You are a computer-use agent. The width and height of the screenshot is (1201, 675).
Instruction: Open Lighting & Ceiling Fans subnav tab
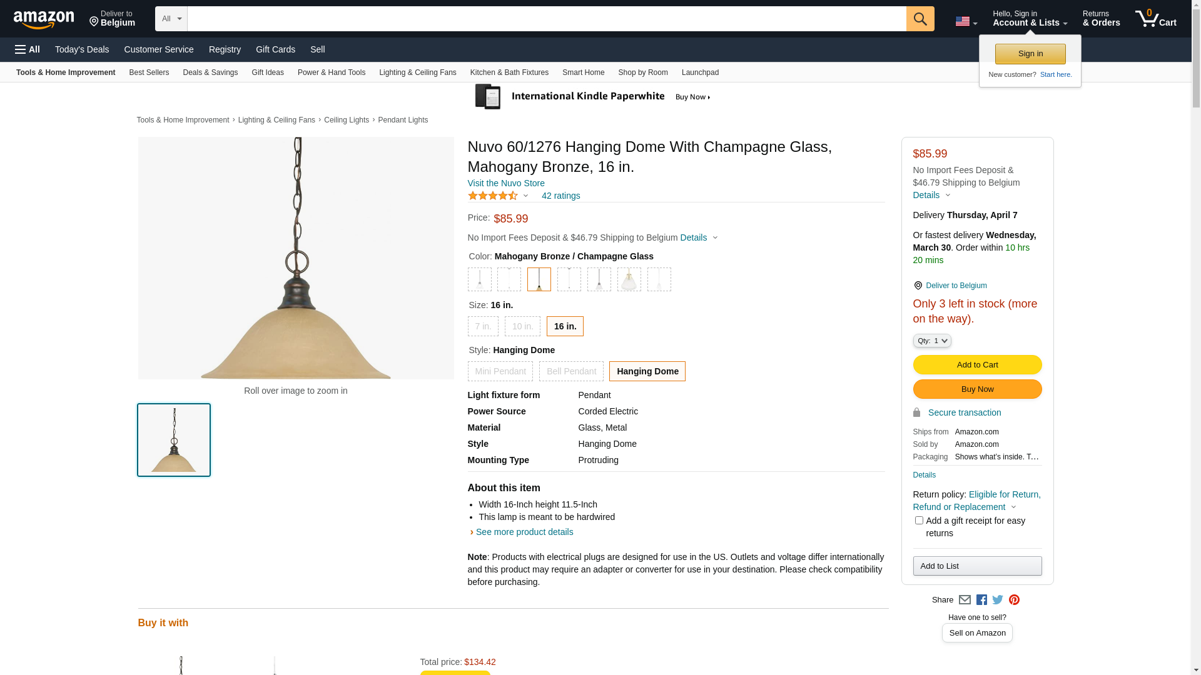(417, 72)
